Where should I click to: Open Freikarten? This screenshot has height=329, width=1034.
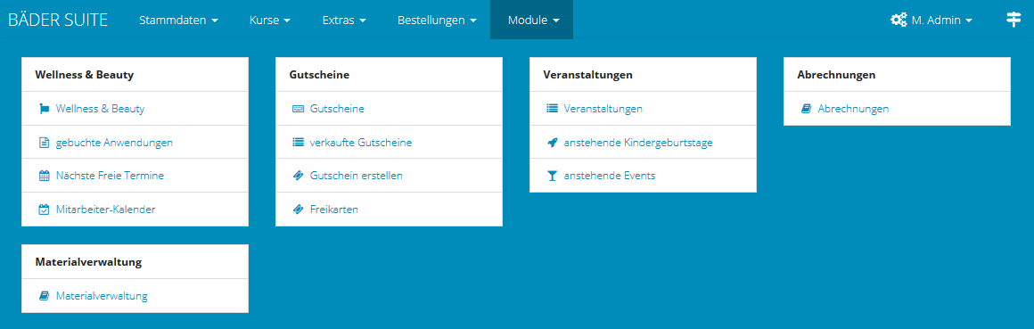[333, 210]
